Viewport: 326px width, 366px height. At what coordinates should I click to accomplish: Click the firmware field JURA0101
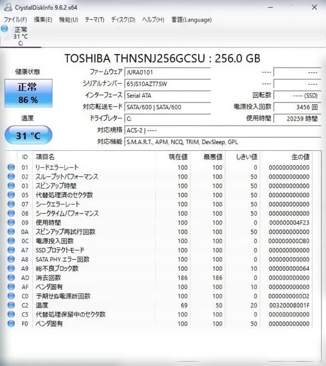click(x=168, y=73)
